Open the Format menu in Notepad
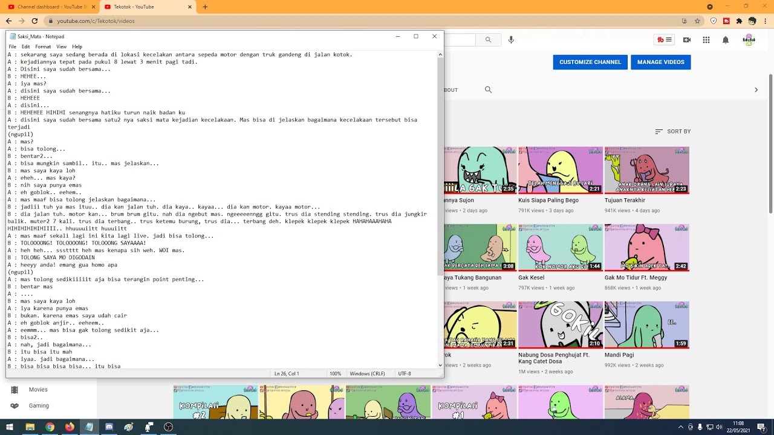Image resolution: width=774 pixels, height=435 pixels. point(43,47)
